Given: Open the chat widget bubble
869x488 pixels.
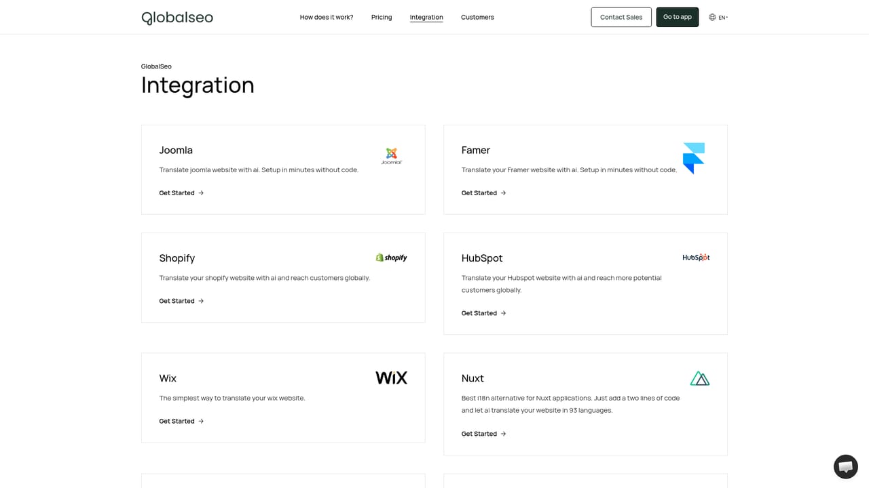Looking at the screenshot, I should coord(846,467).
